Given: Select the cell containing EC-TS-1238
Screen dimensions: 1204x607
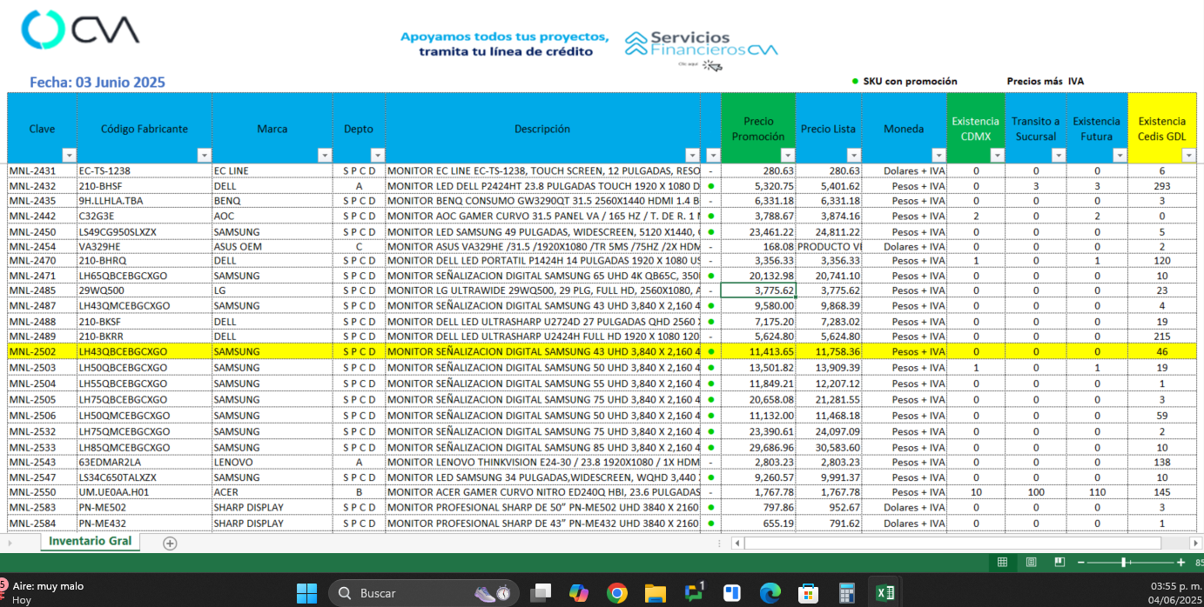Looking at the screenshot, I should tap(145, 170).
